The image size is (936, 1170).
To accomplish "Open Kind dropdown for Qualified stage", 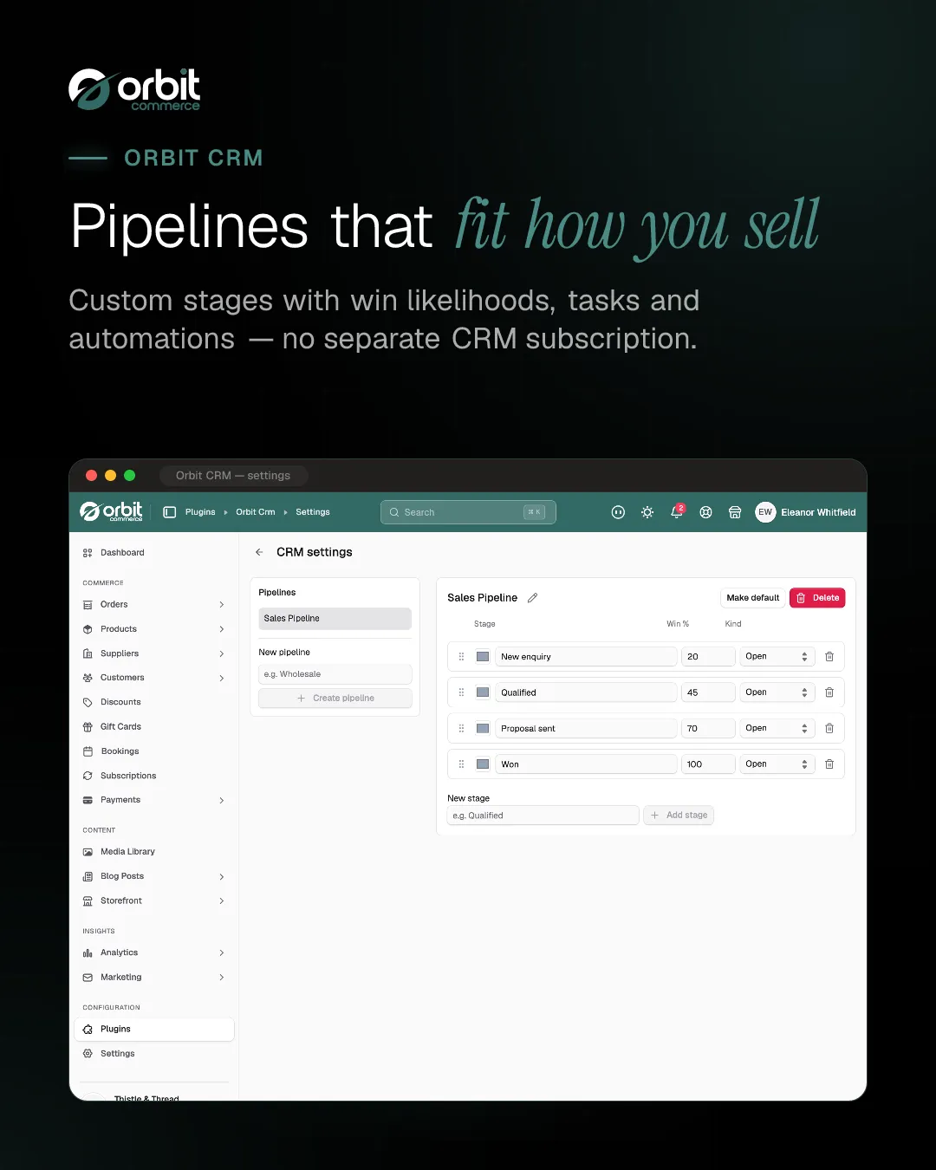I will tap(777, 692).
